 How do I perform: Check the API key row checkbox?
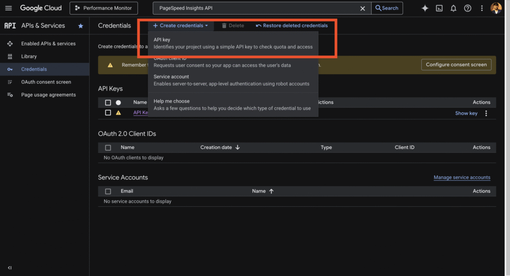click(108, 113)
